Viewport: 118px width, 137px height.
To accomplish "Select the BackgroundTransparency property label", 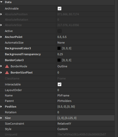I will coord(23,54).
